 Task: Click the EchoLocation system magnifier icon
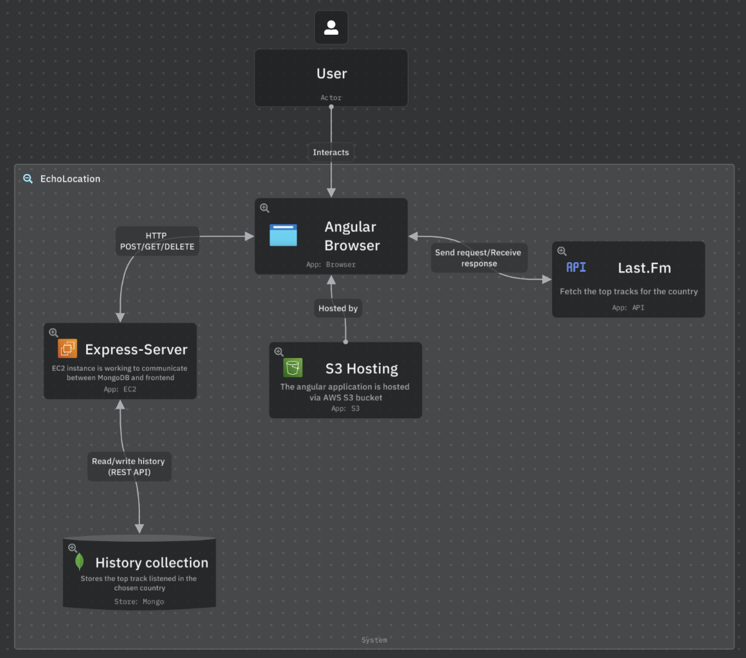[x=28, y=179]
